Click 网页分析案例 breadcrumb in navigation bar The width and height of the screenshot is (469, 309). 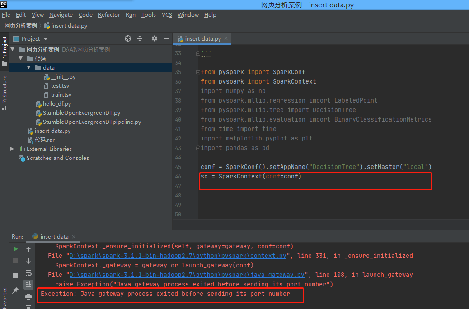pos(21,26)
